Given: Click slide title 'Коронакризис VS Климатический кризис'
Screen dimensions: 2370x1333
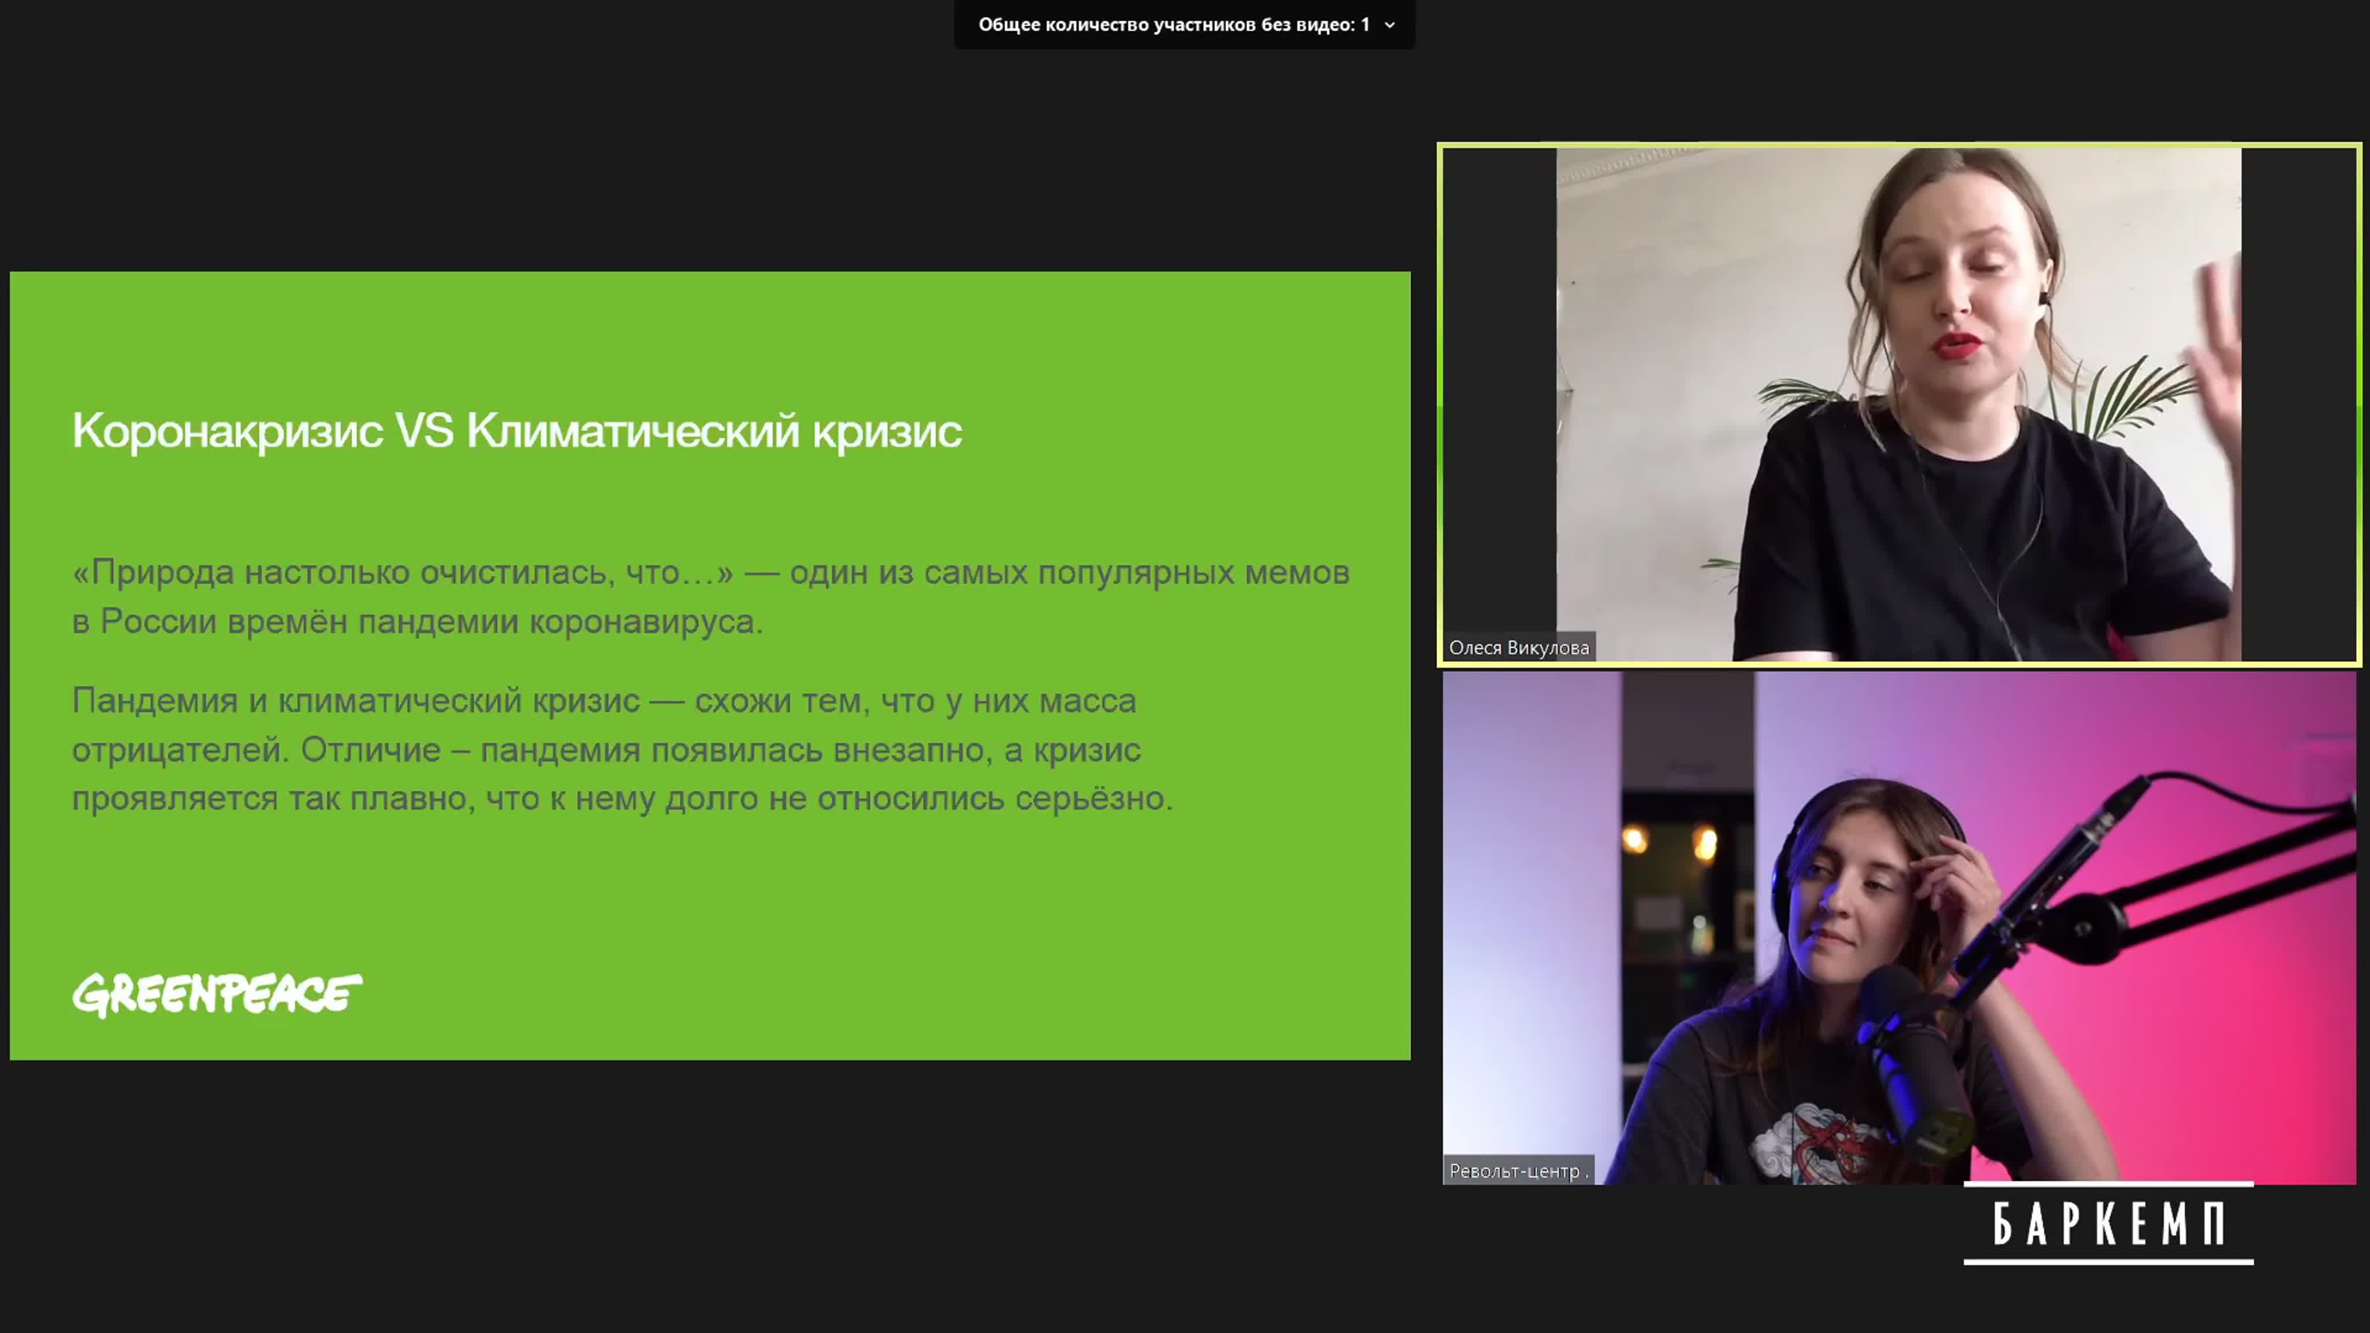Looking at the screenshot, I should pyautogui.click(x=516, y=430).
